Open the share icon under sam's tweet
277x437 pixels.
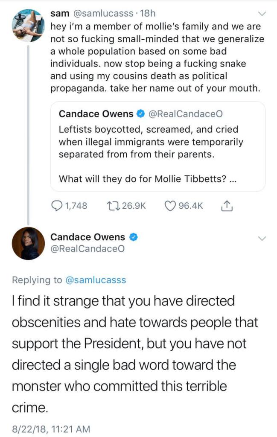(227, 206)
